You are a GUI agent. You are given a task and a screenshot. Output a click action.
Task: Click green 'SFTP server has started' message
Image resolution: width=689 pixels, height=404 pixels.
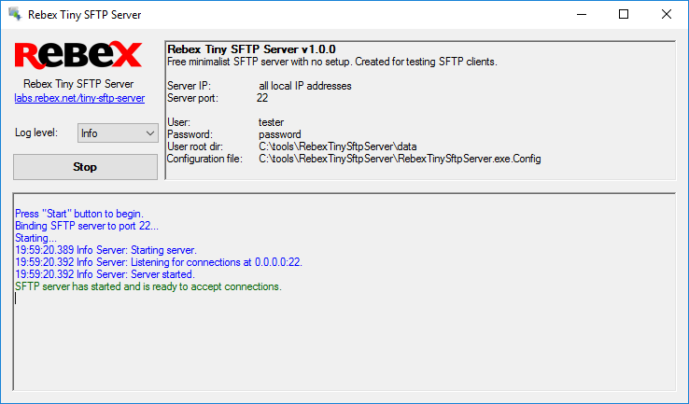(148, 286)
